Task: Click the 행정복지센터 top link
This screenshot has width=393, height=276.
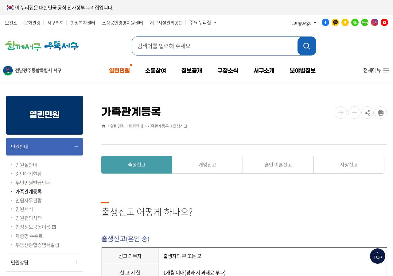Action: (83, 23)
